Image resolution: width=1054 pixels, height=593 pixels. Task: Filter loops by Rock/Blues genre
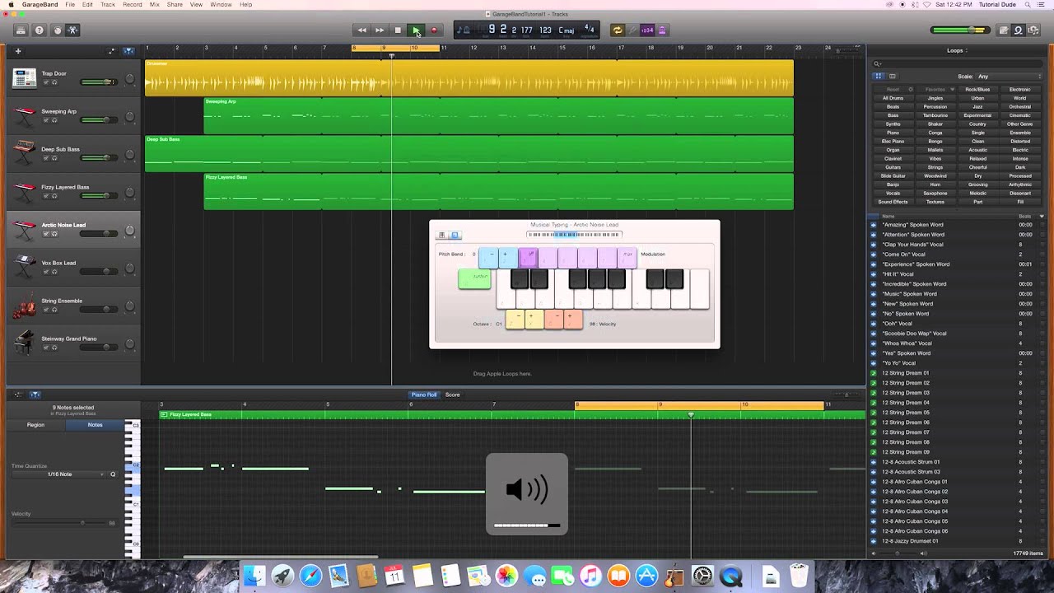977,89
